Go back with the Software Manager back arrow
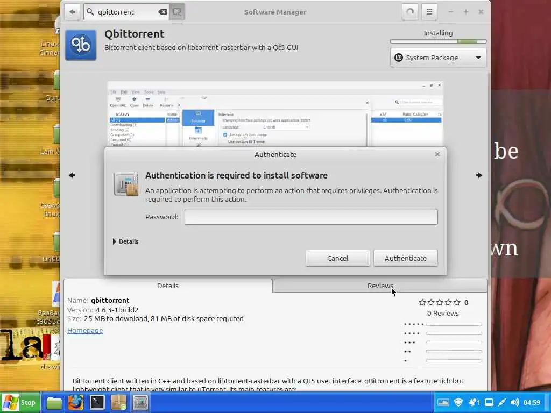This screenshot has width=551, height=413. point(73,12)
